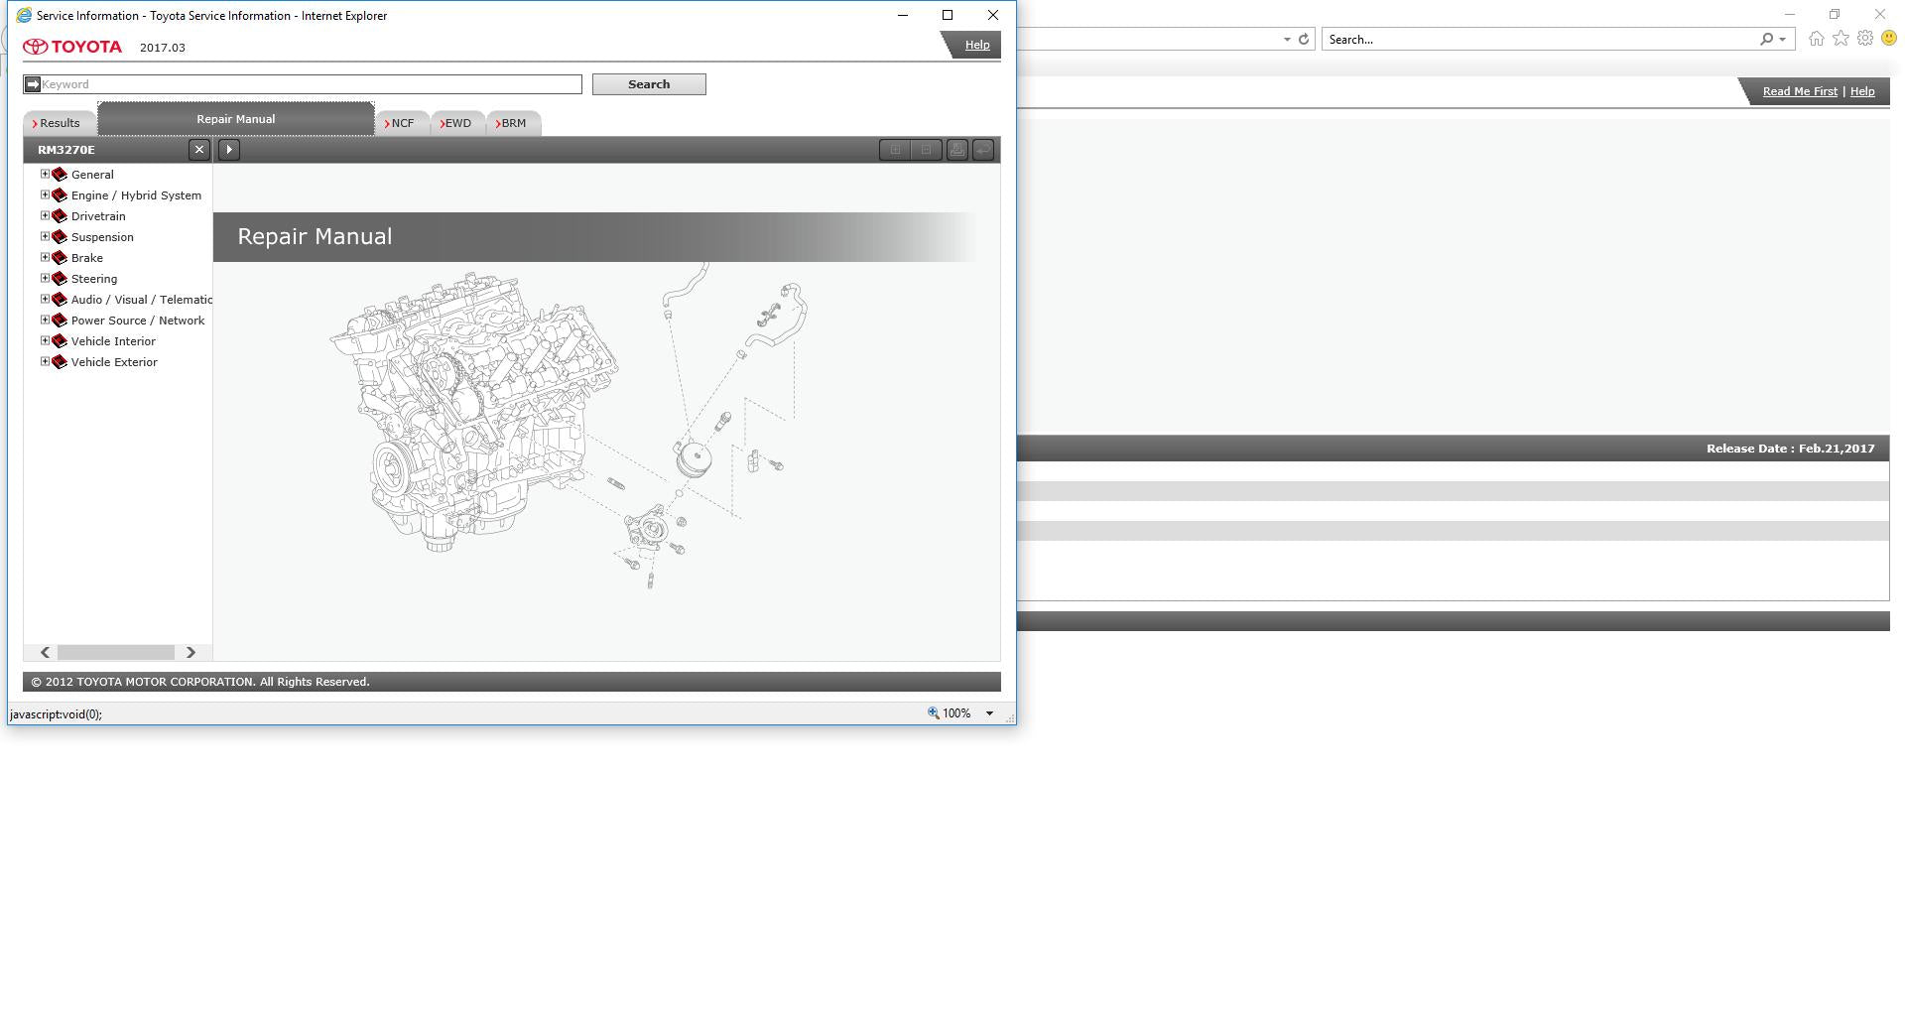Select the Vehicle Exterior tree item
This screenshot has height=1032, width=1905.
(x=114, y=362)
